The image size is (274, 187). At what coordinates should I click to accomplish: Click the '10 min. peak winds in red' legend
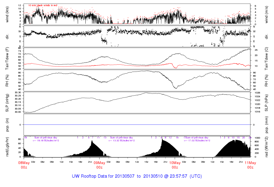43,5
